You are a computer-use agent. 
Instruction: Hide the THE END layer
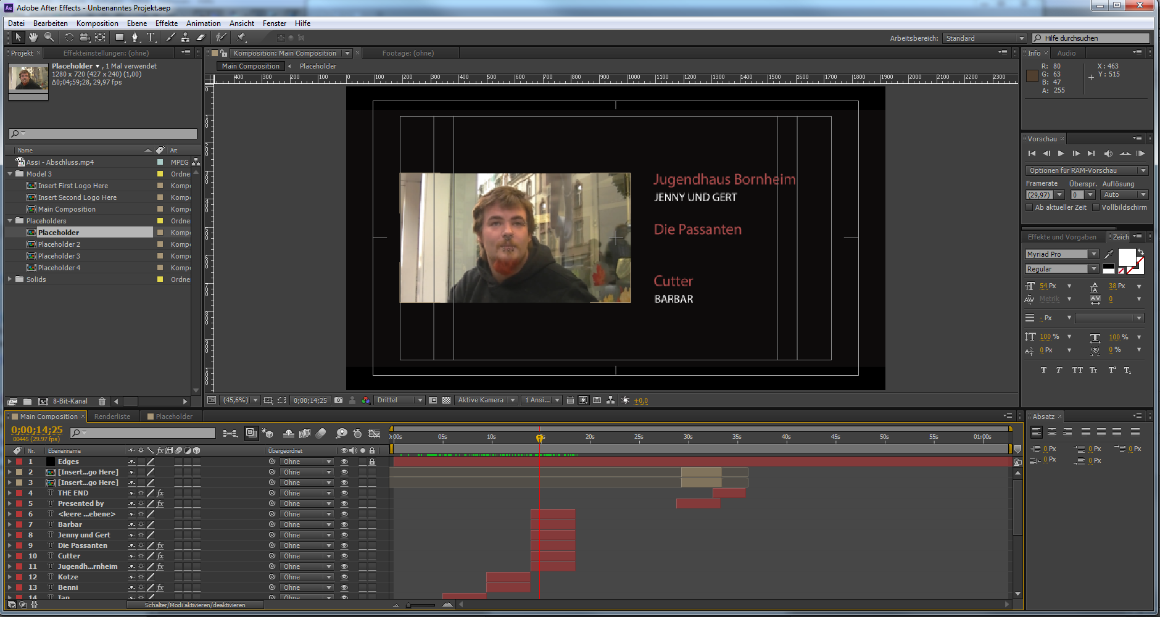pyautogui.click(x=344, y=493)
